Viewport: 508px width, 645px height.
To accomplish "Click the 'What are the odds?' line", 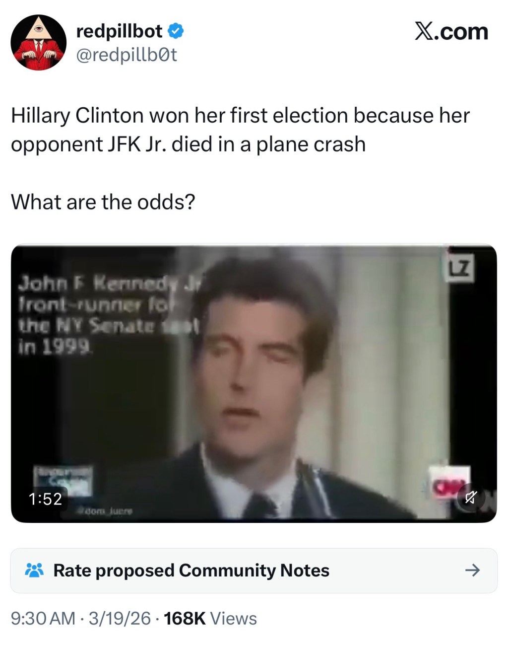I will tap(103, 202).
